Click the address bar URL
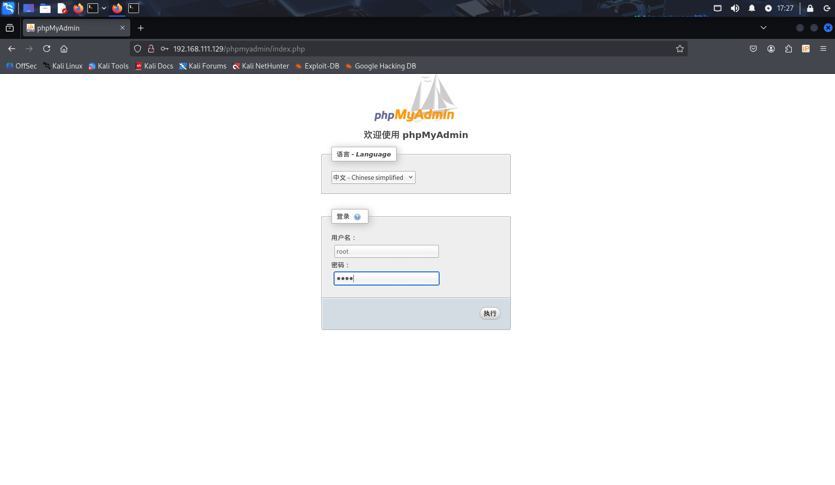The height and width of the screenshot is (485, 835). pos(239,49)
